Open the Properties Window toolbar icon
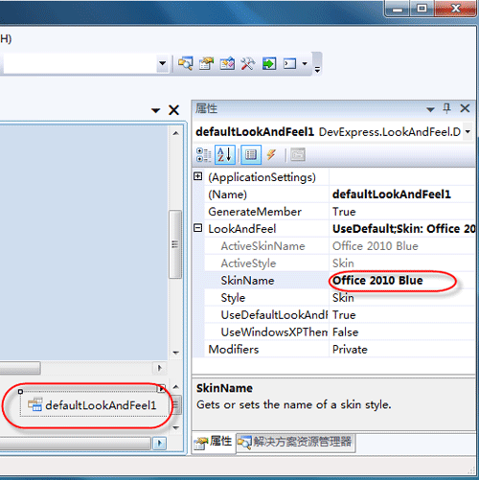 coord(206,63)
